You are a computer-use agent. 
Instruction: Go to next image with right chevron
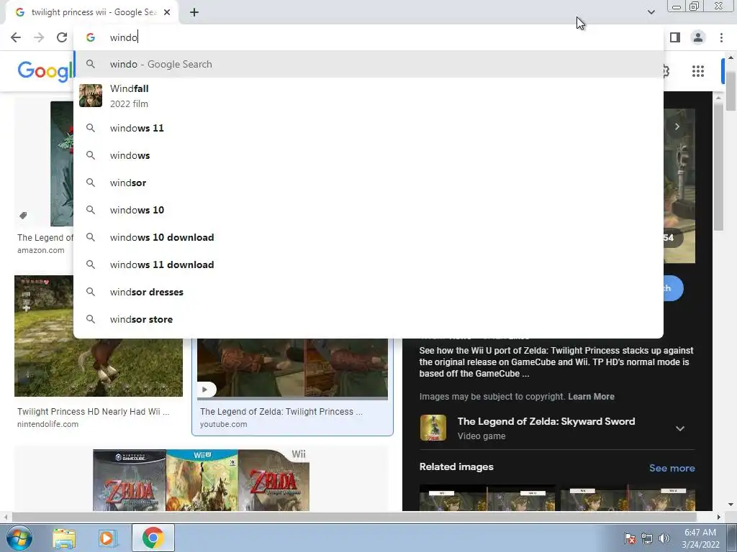click(x=677, y=126)
